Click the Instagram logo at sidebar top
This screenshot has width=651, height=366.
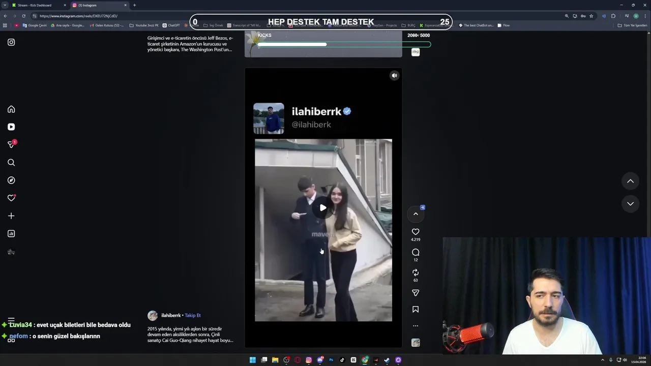click(11, 42)
